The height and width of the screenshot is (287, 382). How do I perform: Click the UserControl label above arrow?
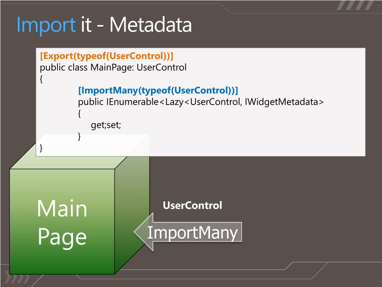coord(192,206)
